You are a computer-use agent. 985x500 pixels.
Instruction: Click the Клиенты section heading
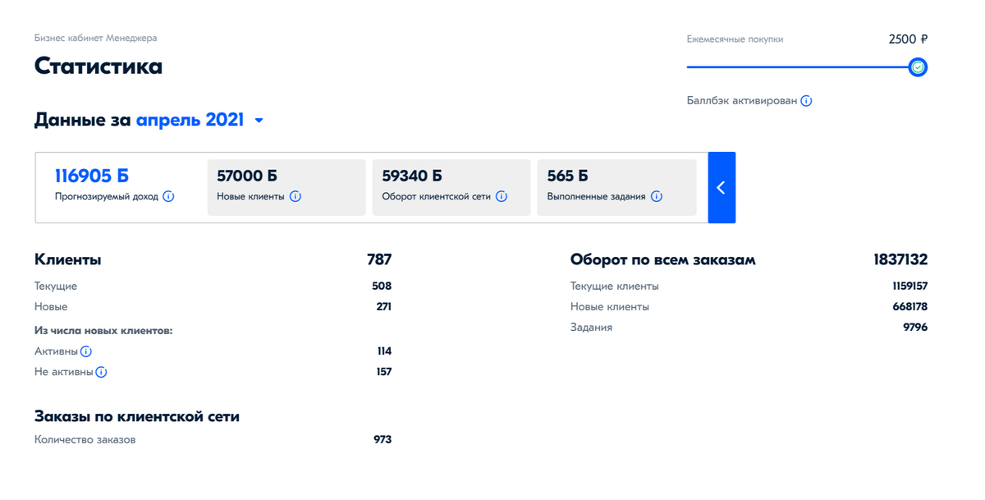pyautogui.click(x=68, y=259)
